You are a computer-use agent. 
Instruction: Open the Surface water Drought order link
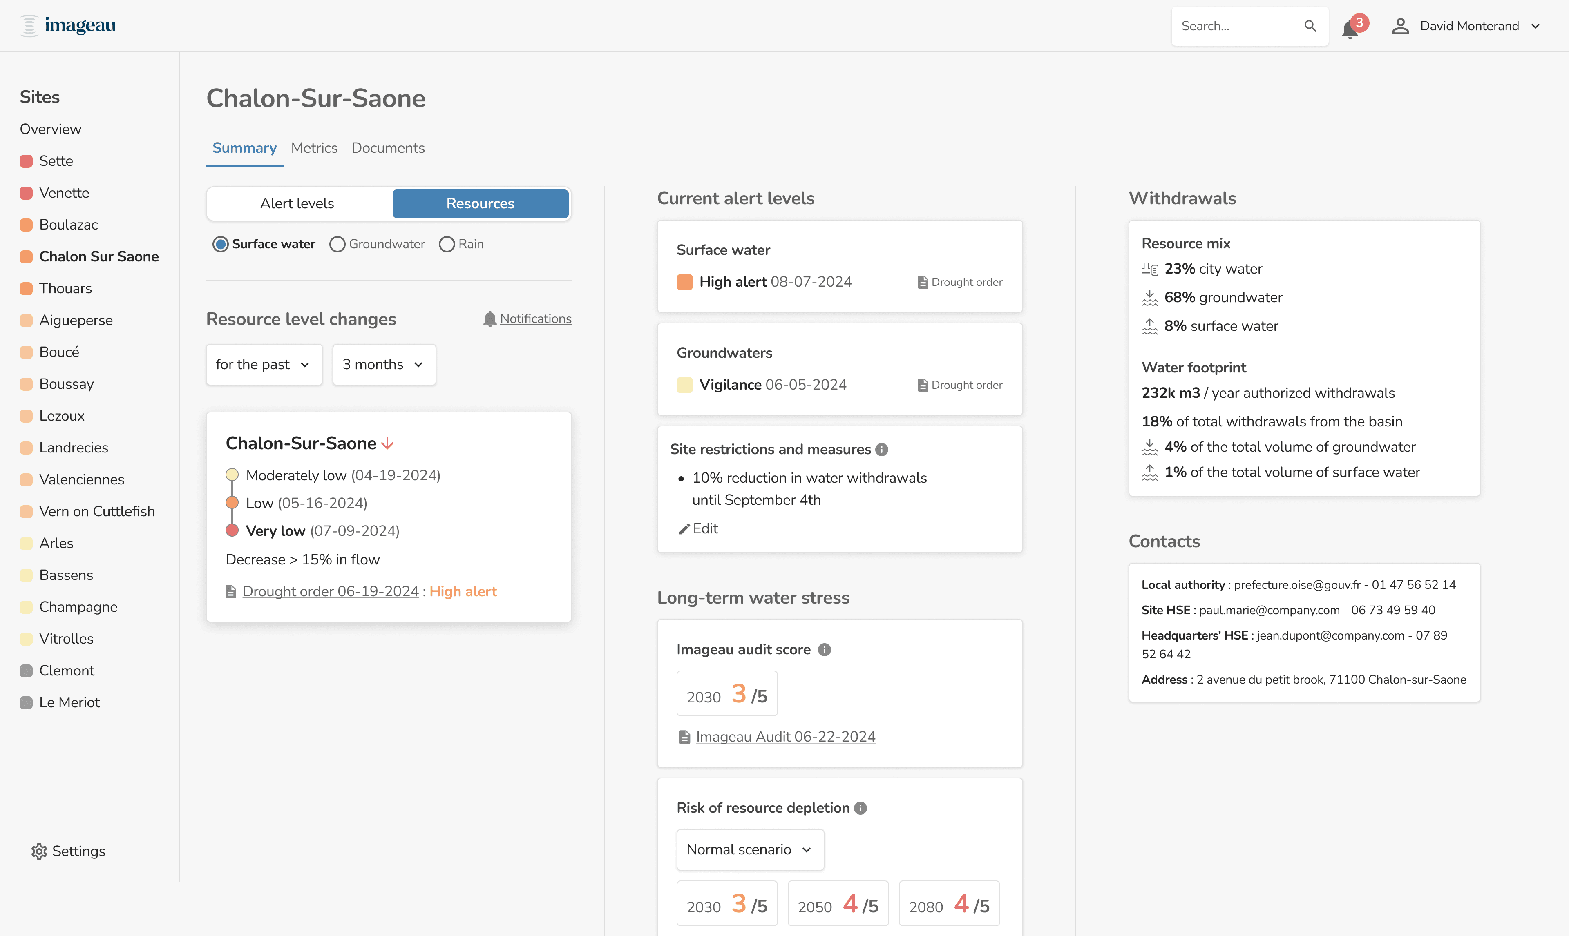966,282
